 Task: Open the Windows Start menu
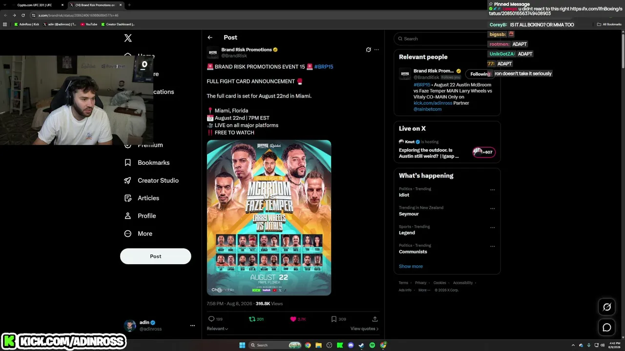(x=242, y=345)
